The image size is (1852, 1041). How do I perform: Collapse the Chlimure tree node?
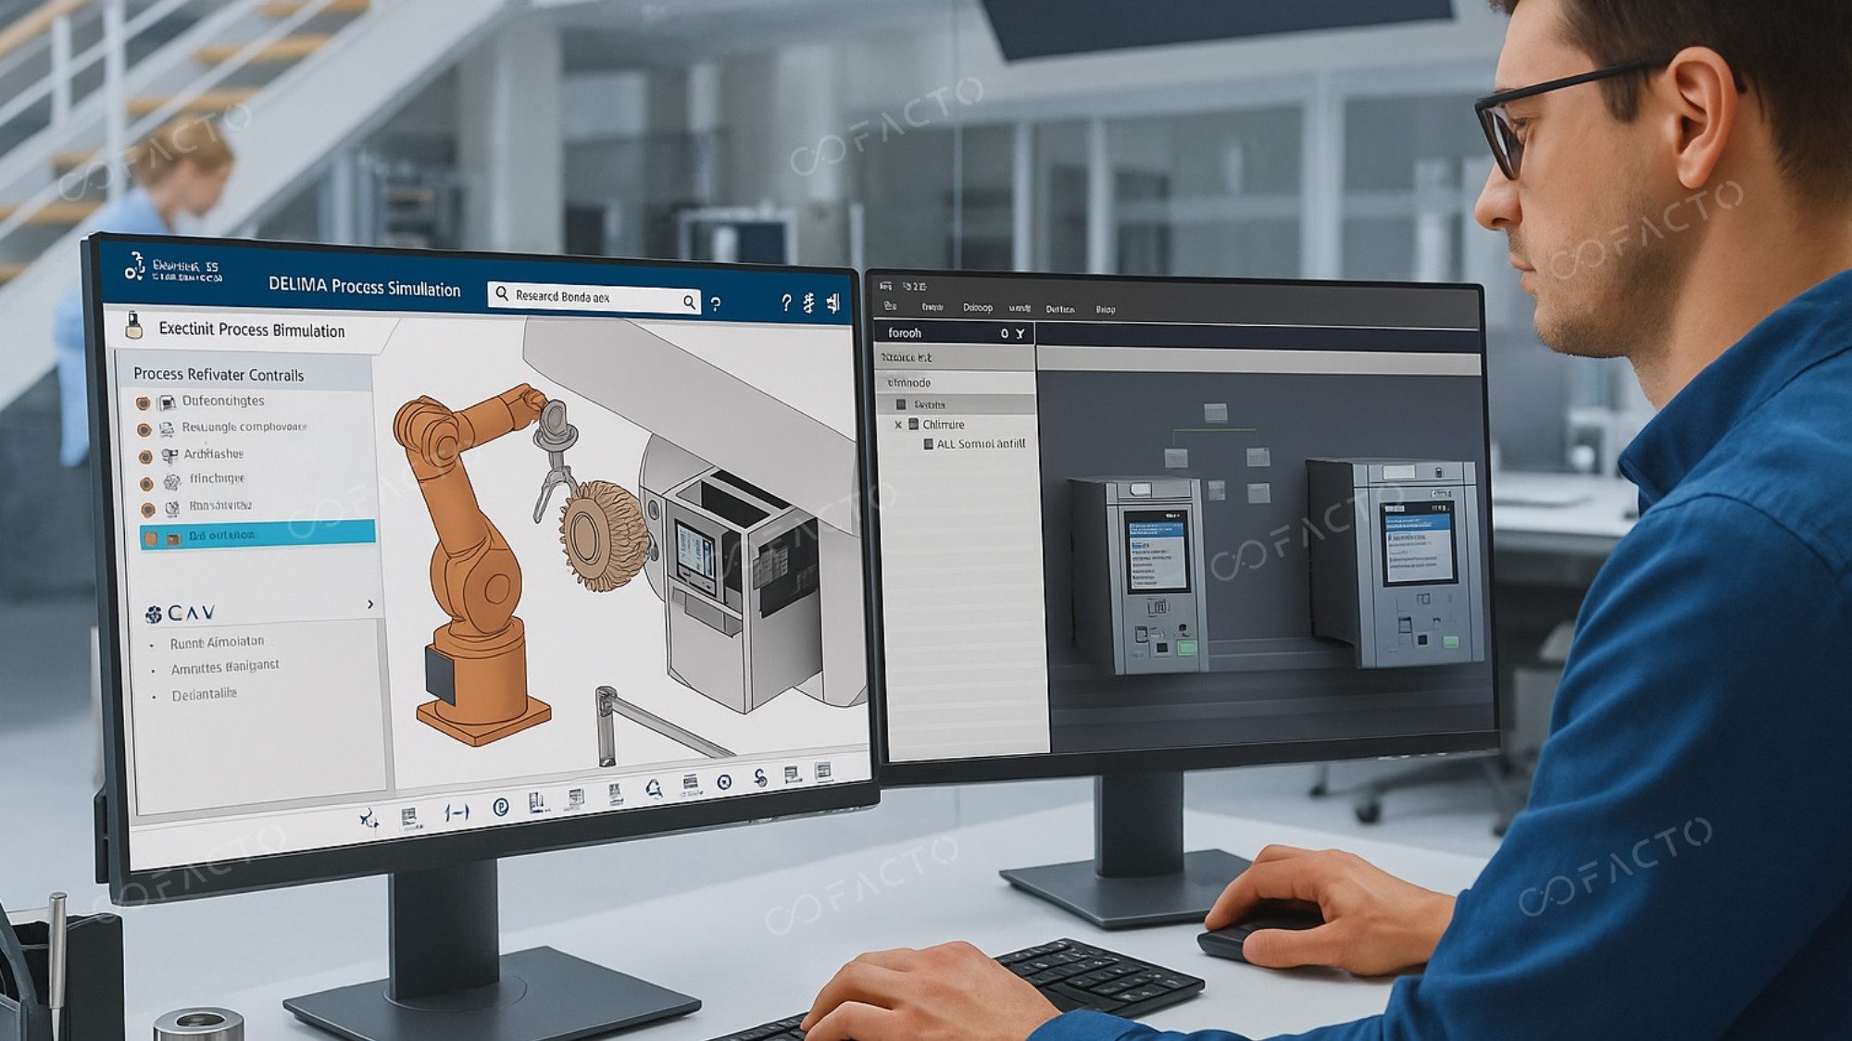click(898, 425)
